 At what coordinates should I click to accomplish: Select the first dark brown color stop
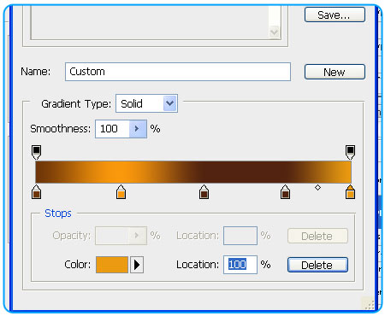(36, 191)
